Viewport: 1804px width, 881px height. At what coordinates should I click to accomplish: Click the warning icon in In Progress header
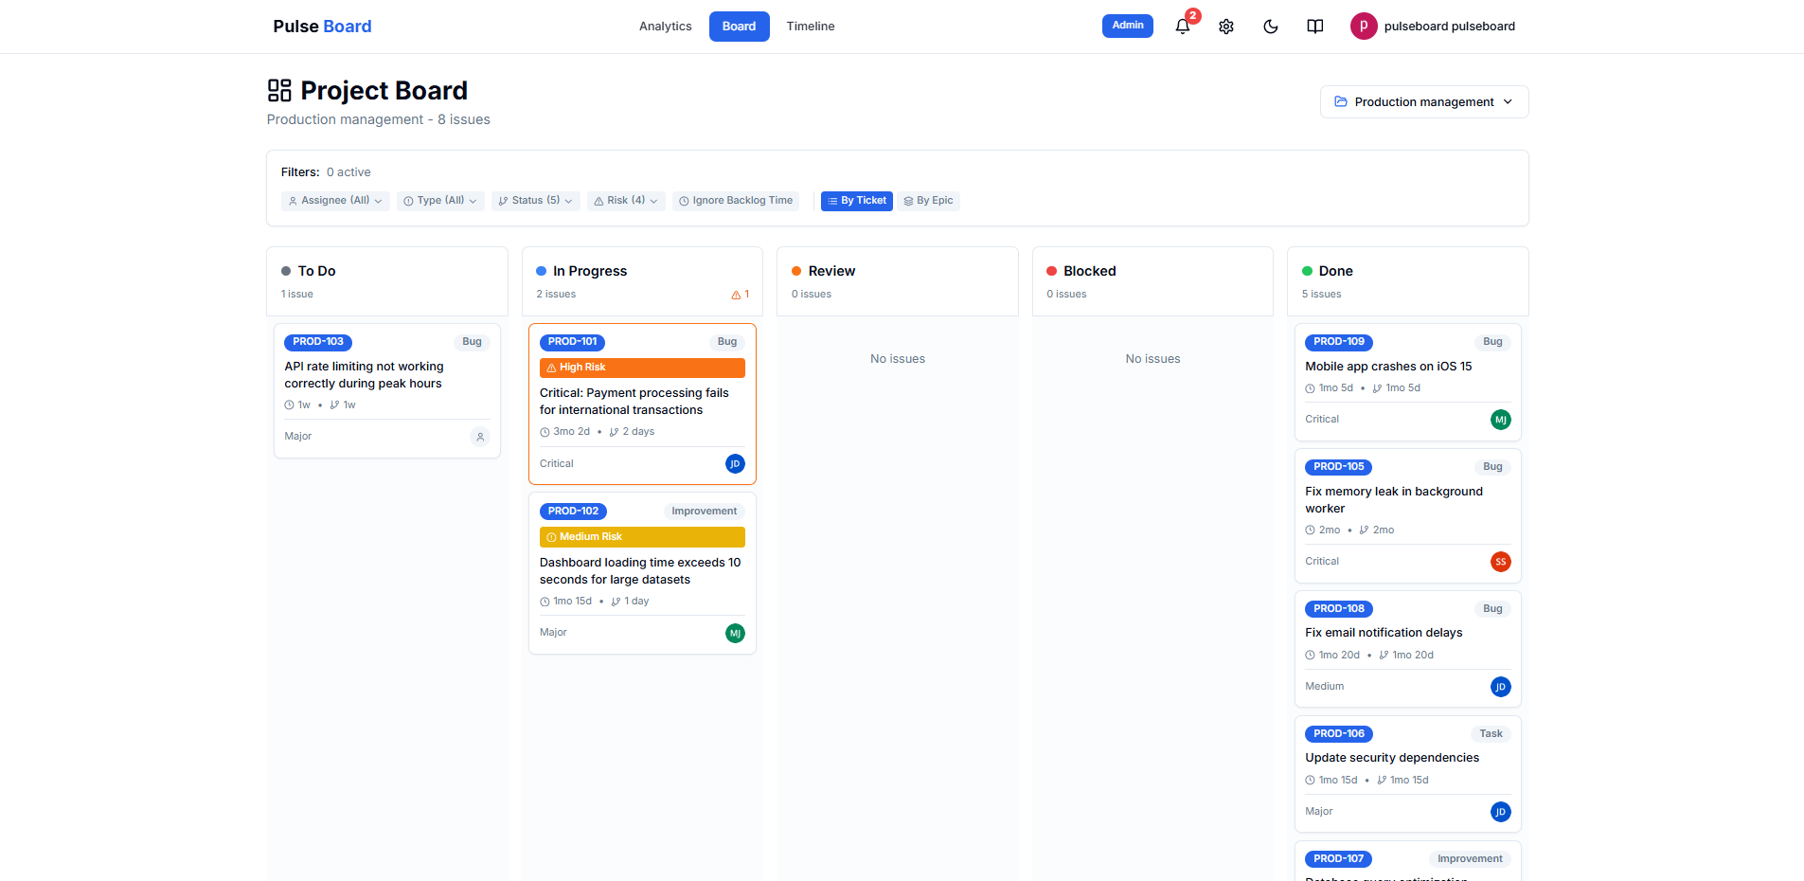click(736, 295)
